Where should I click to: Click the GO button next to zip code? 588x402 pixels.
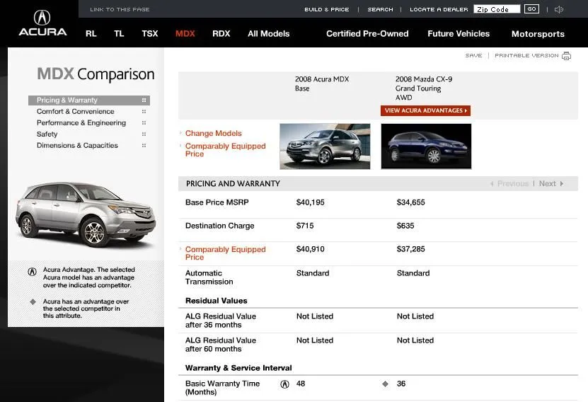click(531, 9)
